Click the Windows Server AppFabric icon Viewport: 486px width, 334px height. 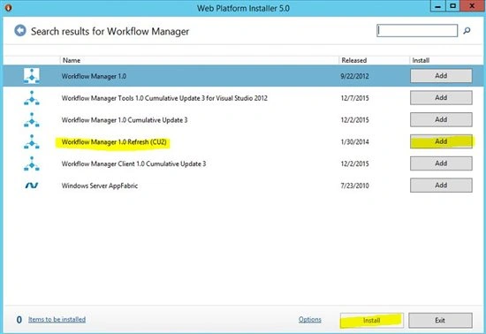(x=32, y=186)
